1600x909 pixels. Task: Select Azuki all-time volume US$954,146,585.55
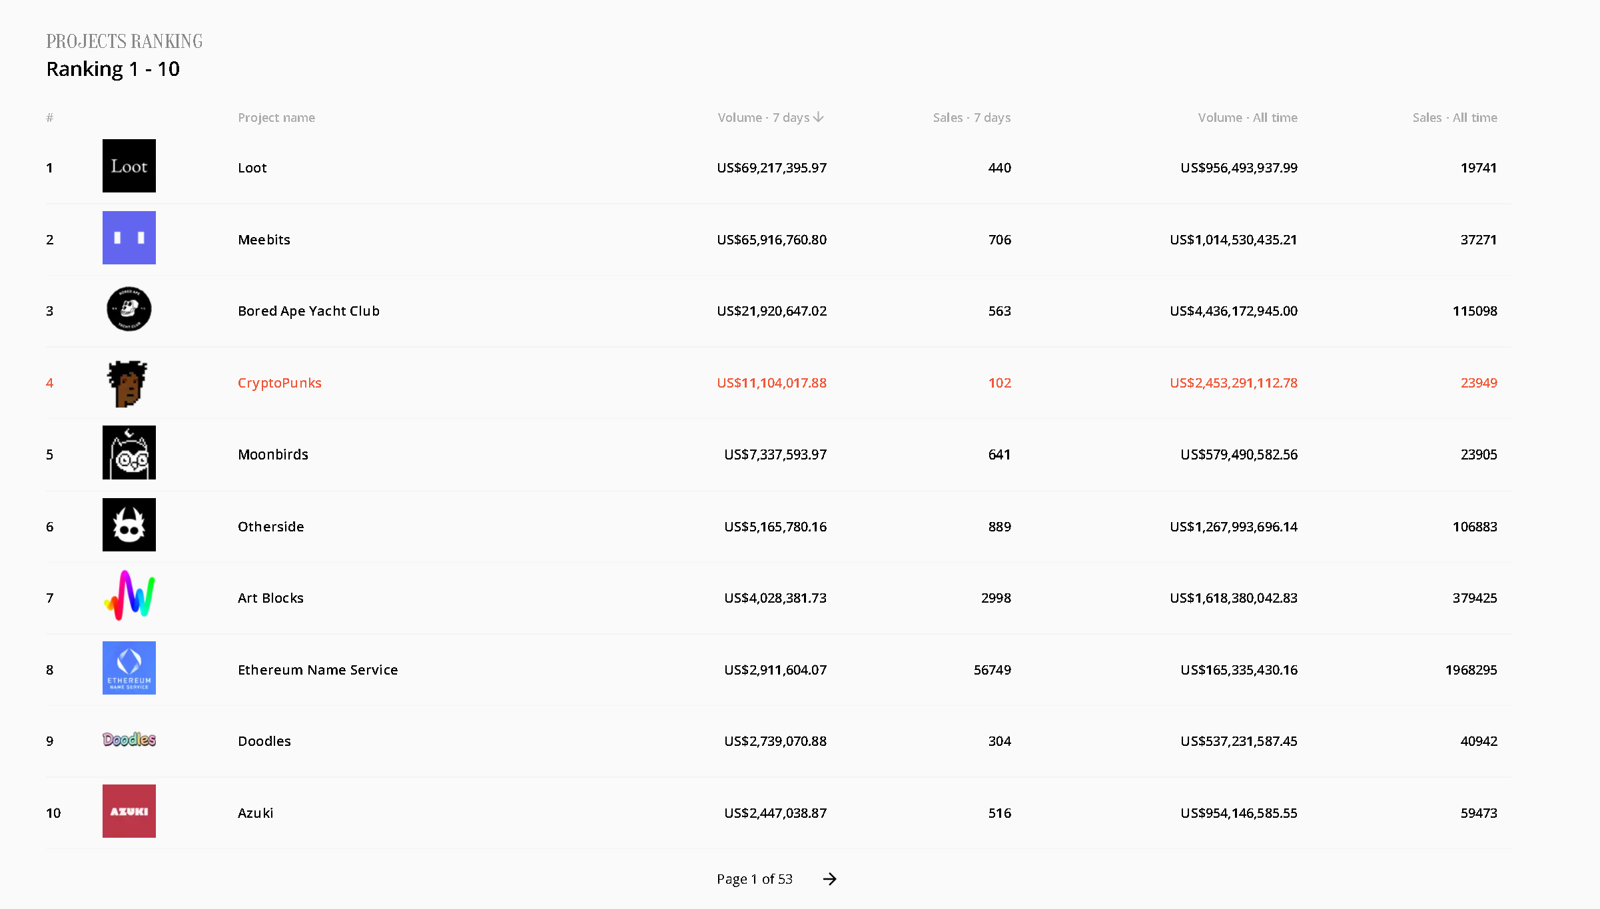(x=1239, y=813)
